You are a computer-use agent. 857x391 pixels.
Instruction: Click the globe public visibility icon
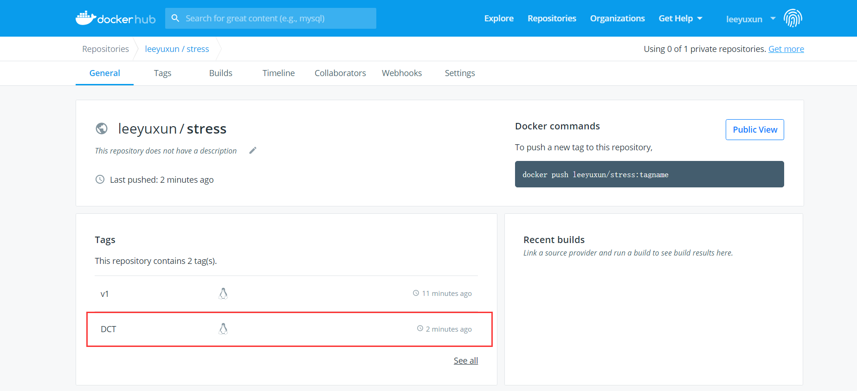[x=102, y=128]
